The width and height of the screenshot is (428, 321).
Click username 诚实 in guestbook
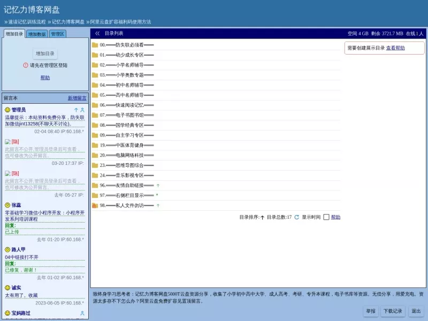[16, 288]
